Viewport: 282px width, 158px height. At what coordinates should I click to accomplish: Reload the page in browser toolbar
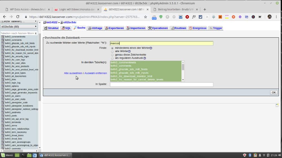pyautogui.click(x=18, y=17)
